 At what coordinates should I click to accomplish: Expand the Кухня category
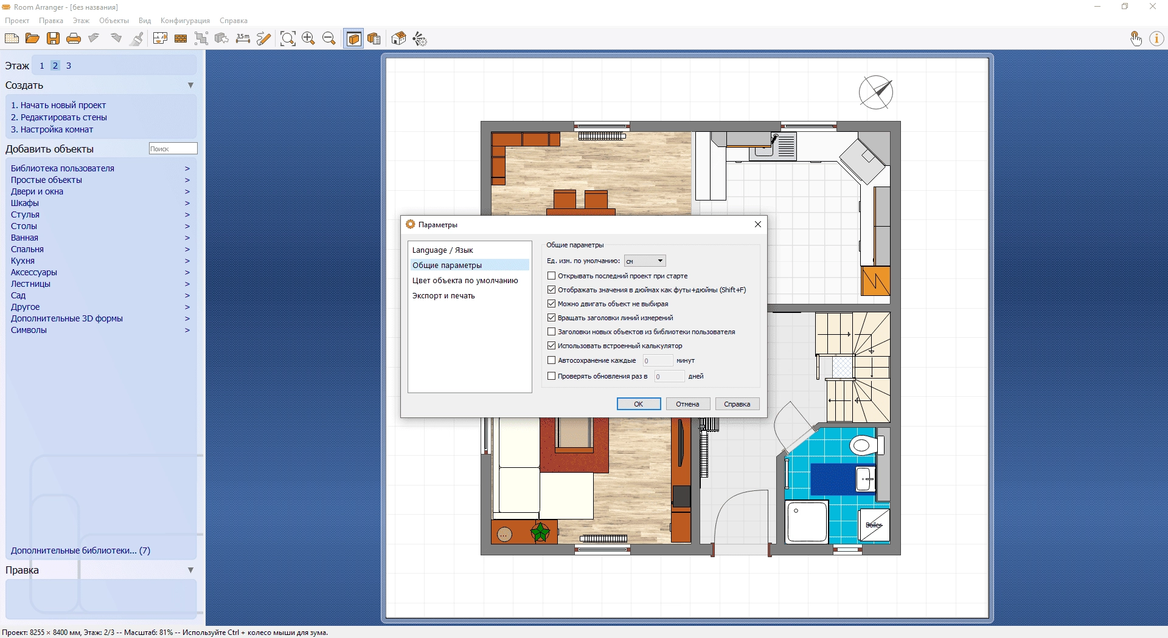[x=100, y=261]
